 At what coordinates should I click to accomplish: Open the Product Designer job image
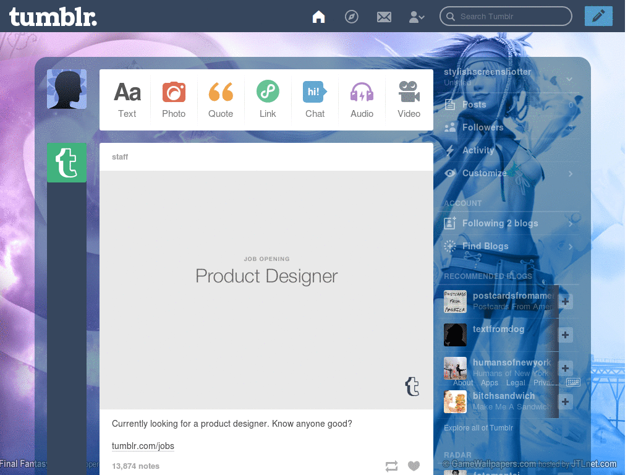266,289
